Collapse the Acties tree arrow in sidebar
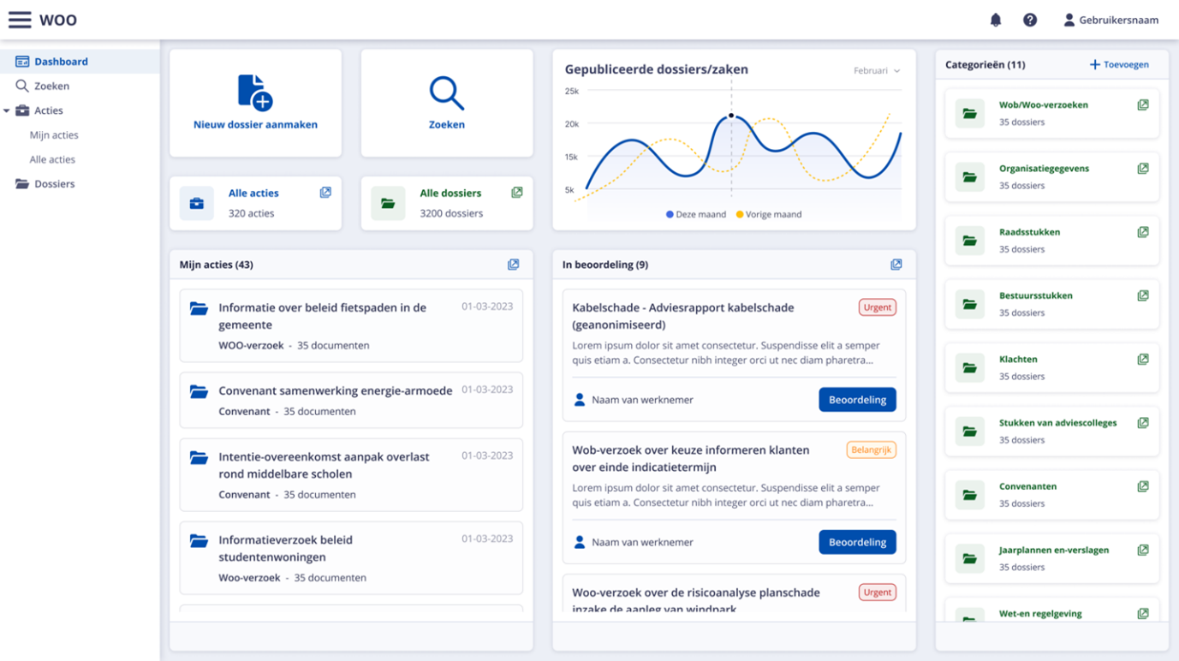Image resolution: width=1179 pixels, height=661 pixels. pyautogui.click(x=7, y=111)
